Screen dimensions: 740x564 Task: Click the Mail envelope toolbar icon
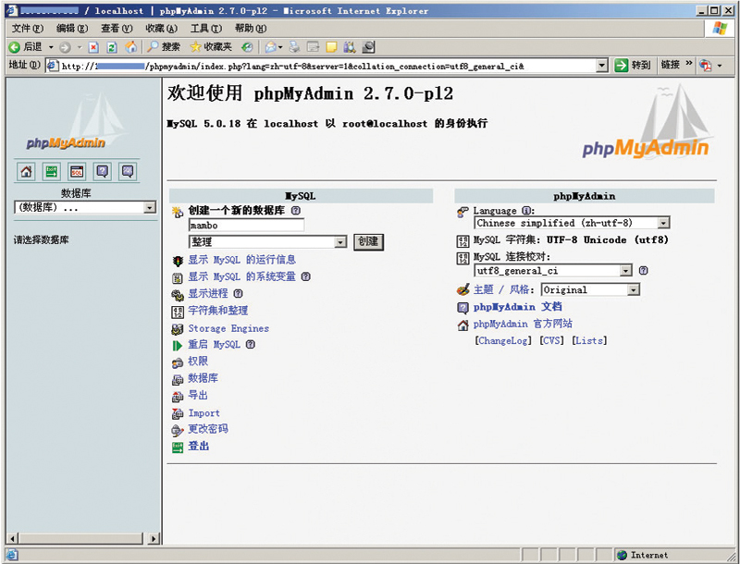(271, 46)
